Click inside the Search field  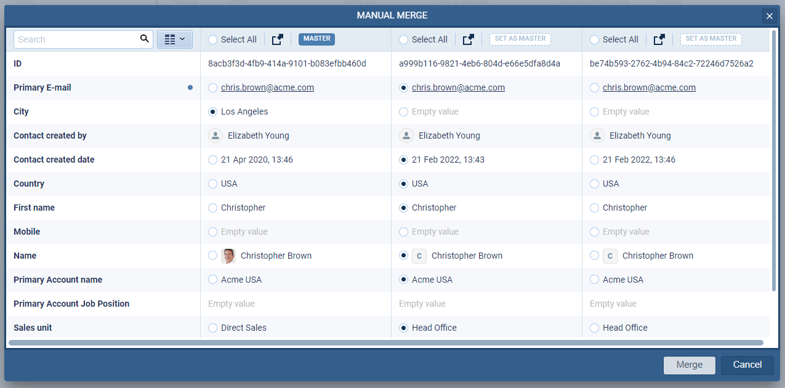74,39
